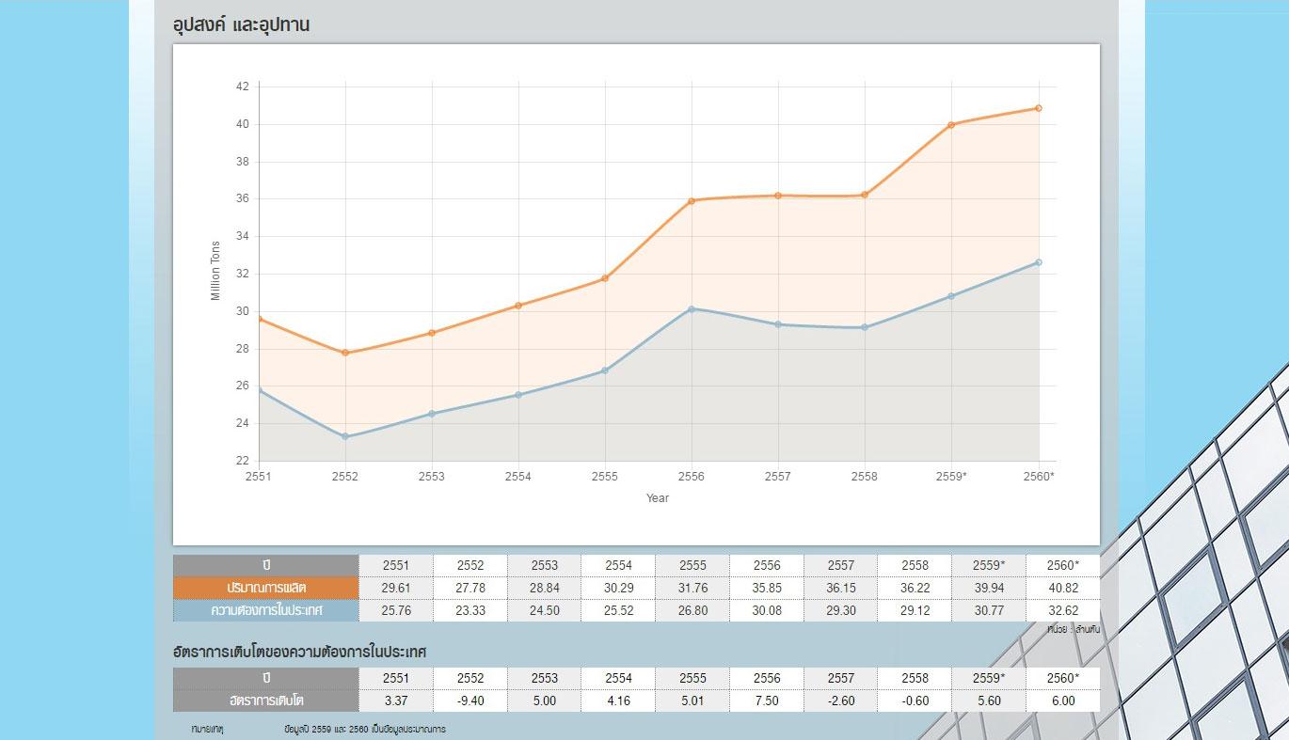
Task: Click the 2555 label on chart x-axis
Action: pos(605,477)
